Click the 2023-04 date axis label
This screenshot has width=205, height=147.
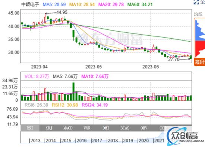[40, 67]
